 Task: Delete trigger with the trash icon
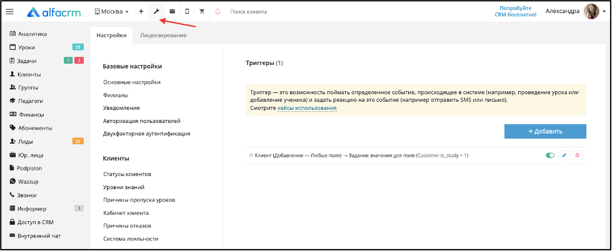point(577,155)
